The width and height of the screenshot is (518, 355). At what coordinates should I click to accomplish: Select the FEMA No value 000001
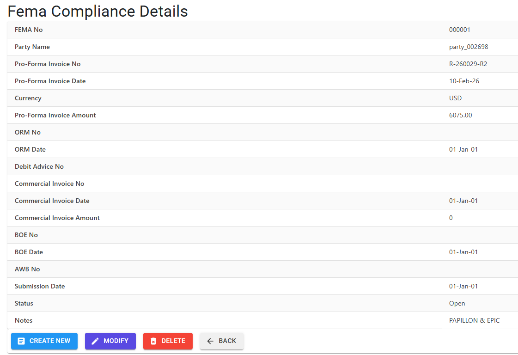tap(459, 30)
